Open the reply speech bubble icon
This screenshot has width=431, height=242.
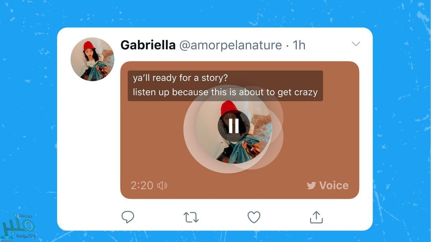coord(128,217)
